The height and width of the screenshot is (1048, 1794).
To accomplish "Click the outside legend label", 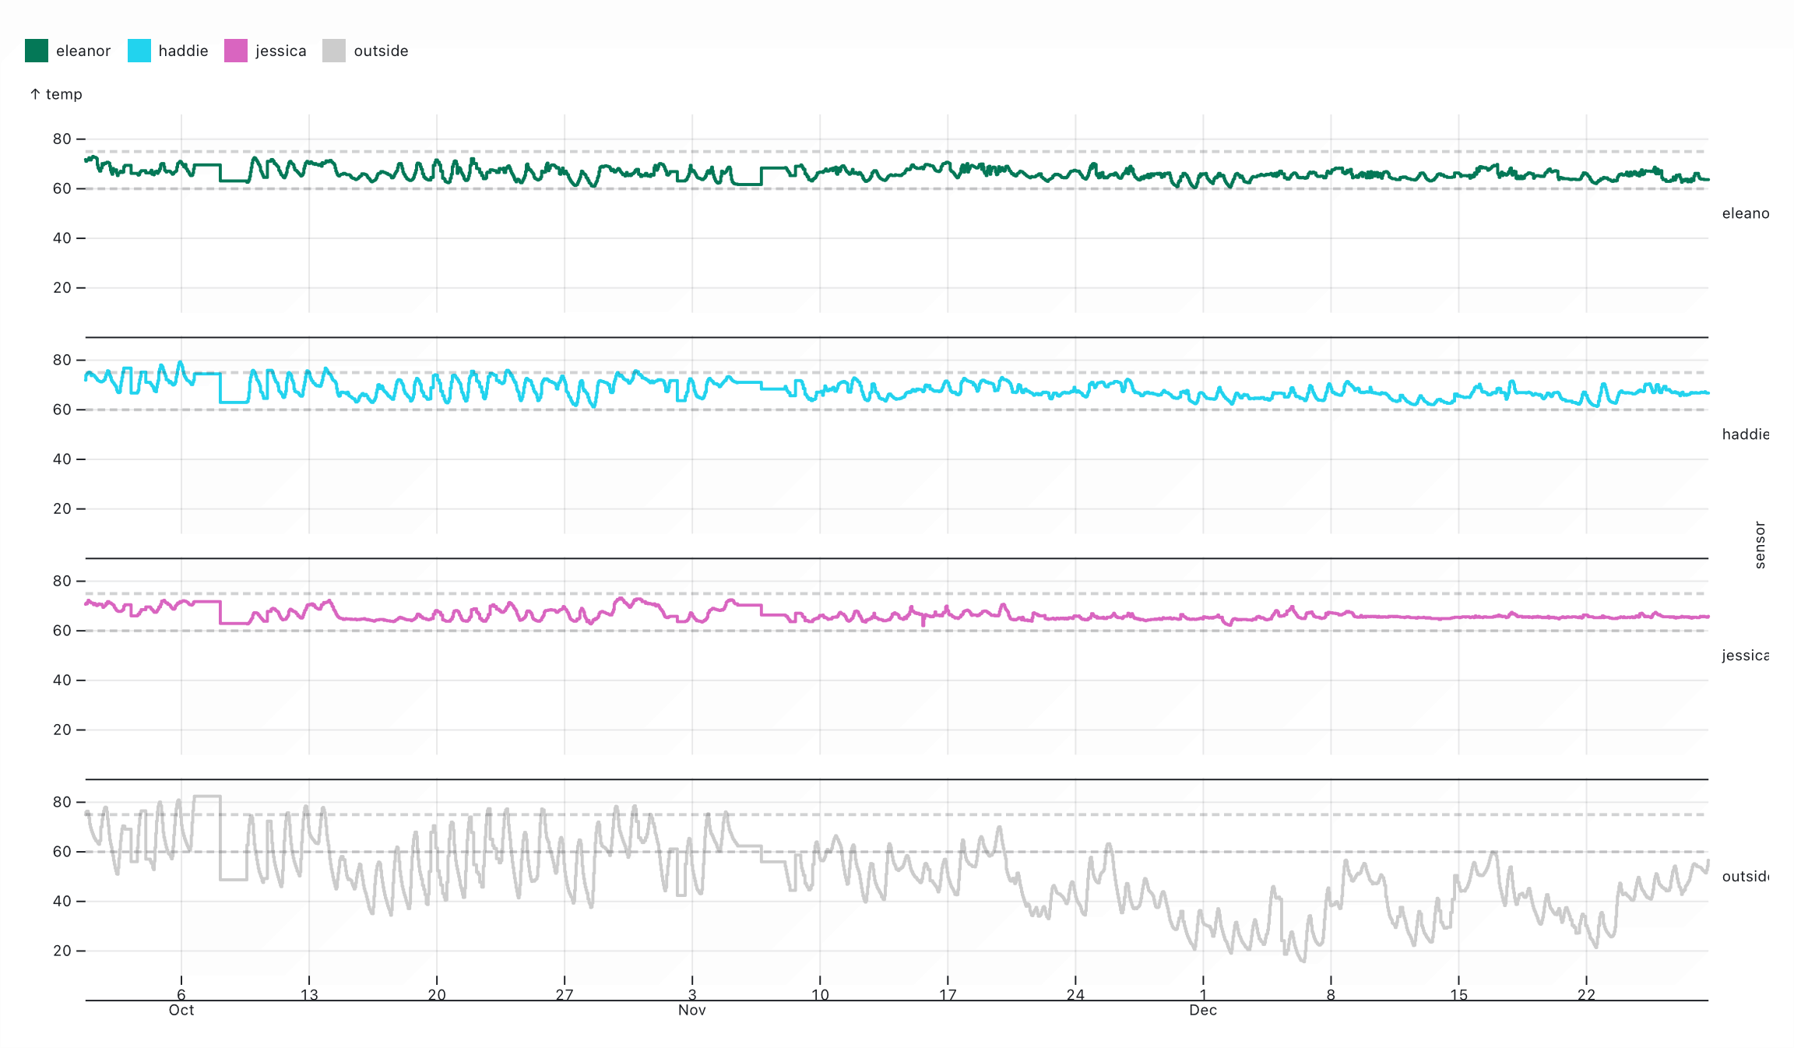I will click(x=381, y=51).
